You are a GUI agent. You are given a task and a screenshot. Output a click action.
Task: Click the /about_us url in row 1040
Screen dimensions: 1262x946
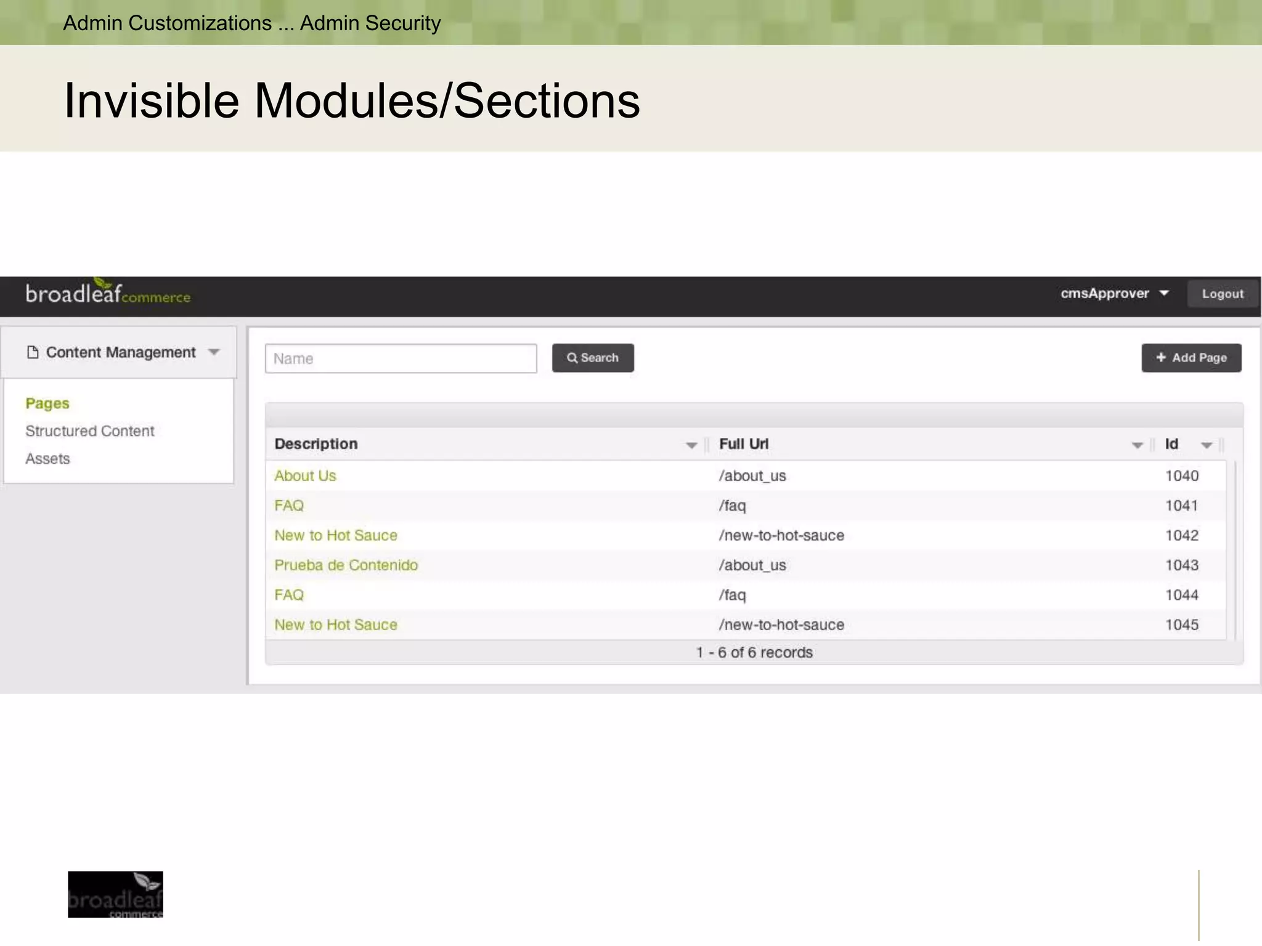click(x=752, y=476)
